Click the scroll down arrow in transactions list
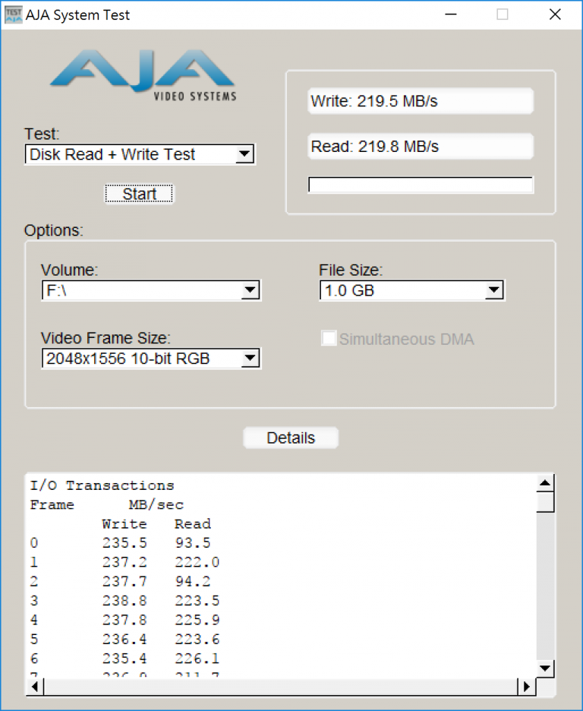Screen dimensions: 583x711 tap(545, 668)
